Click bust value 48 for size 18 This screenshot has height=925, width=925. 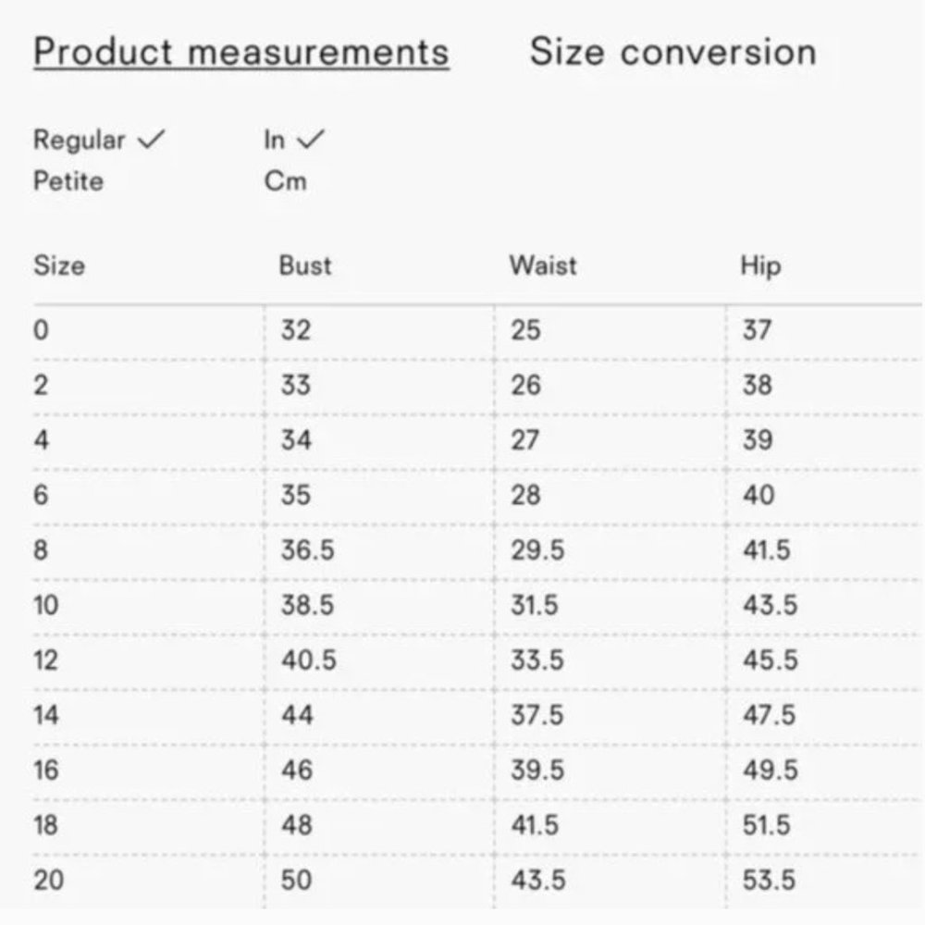point(297,825)
